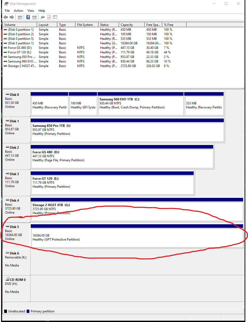This screenshot has width=248, height=322.
Task: Click the blue Primary partition legend swatch
Action: pos(28,311)
